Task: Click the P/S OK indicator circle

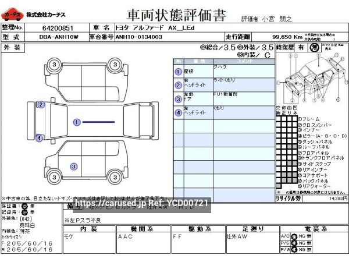Action: pos(294,243)
